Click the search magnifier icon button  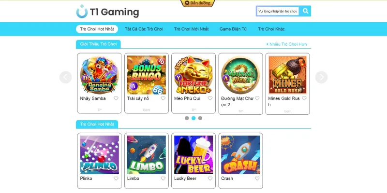coord(305,11)
